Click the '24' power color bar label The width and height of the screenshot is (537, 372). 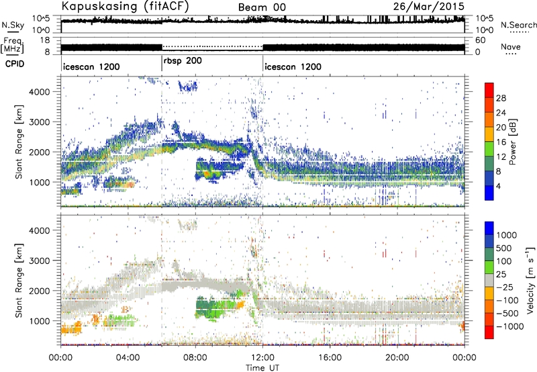point(501,113)
